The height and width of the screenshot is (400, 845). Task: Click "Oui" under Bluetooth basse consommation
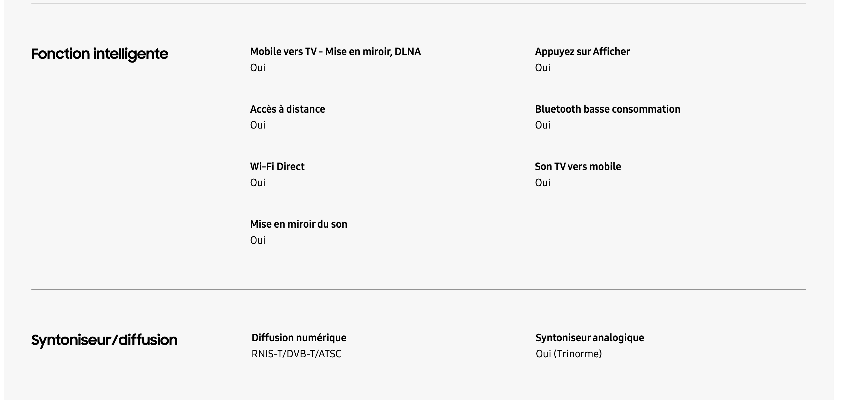[x=543, y=125]
